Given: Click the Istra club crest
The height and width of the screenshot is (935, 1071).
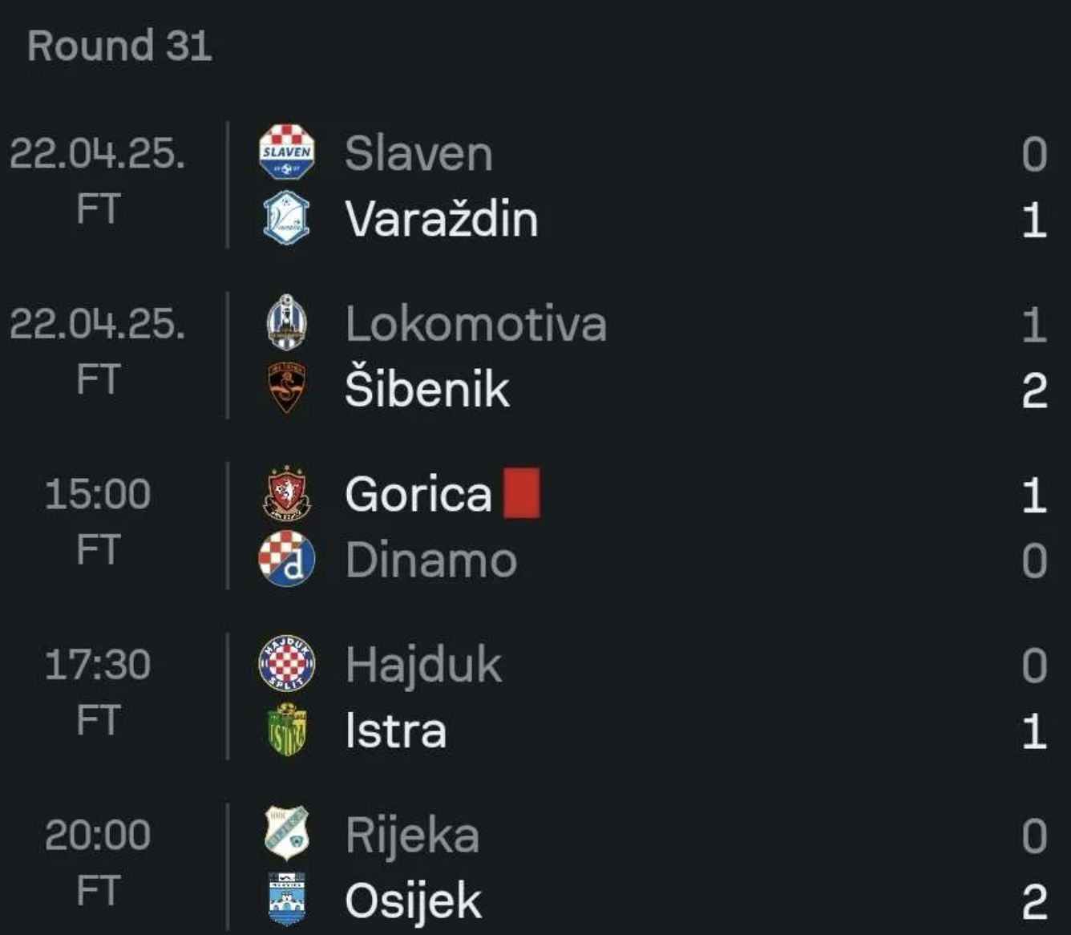Looking at the screenshot, I should [x=286, y=730].
